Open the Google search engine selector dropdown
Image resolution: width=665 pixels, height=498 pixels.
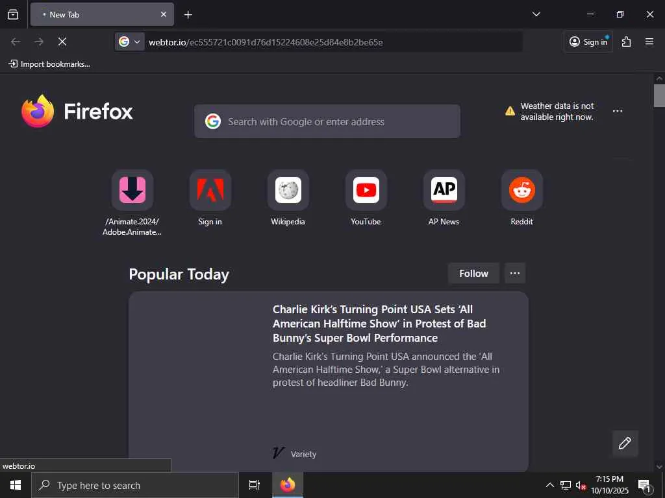click(x=129, y=41)
